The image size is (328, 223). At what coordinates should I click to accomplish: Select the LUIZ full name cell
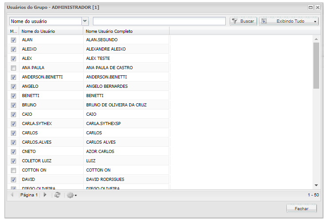pyautogui.click(x=126, y=161)
